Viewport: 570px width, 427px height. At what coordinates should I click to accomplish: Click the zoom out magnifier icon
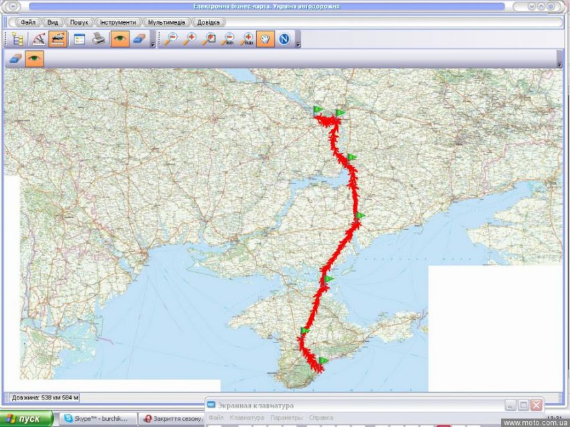click(x=171, y=39)
